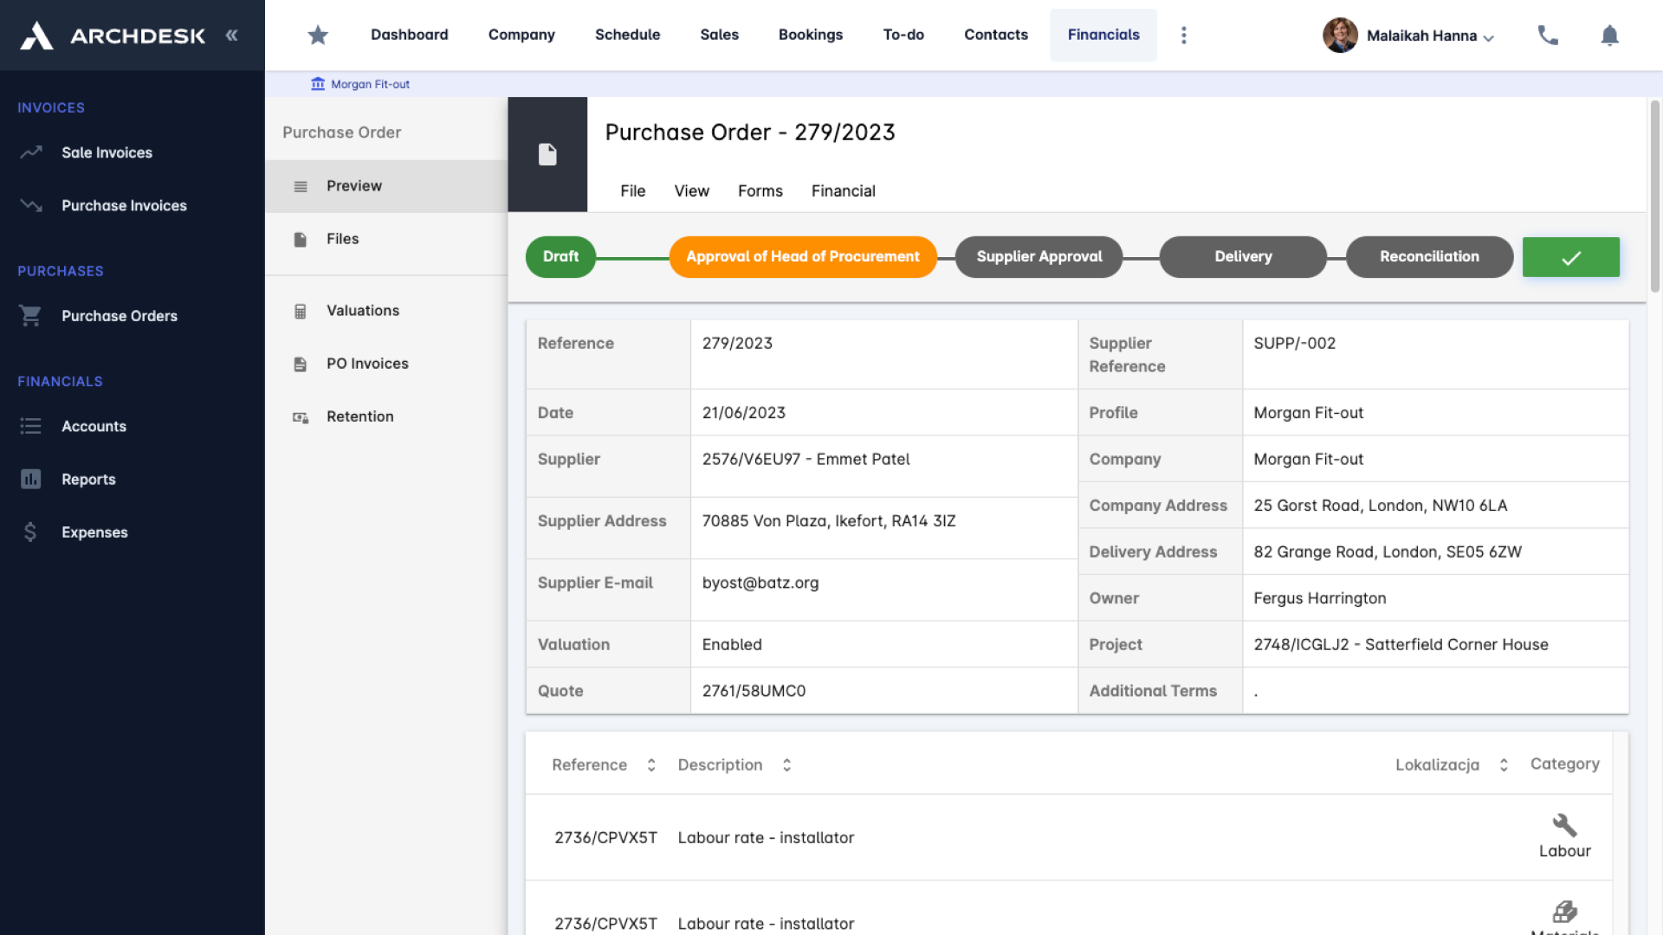Open Morgan Fit-out breadcrumb link
Screen dimensions: 1663x935
coord(370,84)
